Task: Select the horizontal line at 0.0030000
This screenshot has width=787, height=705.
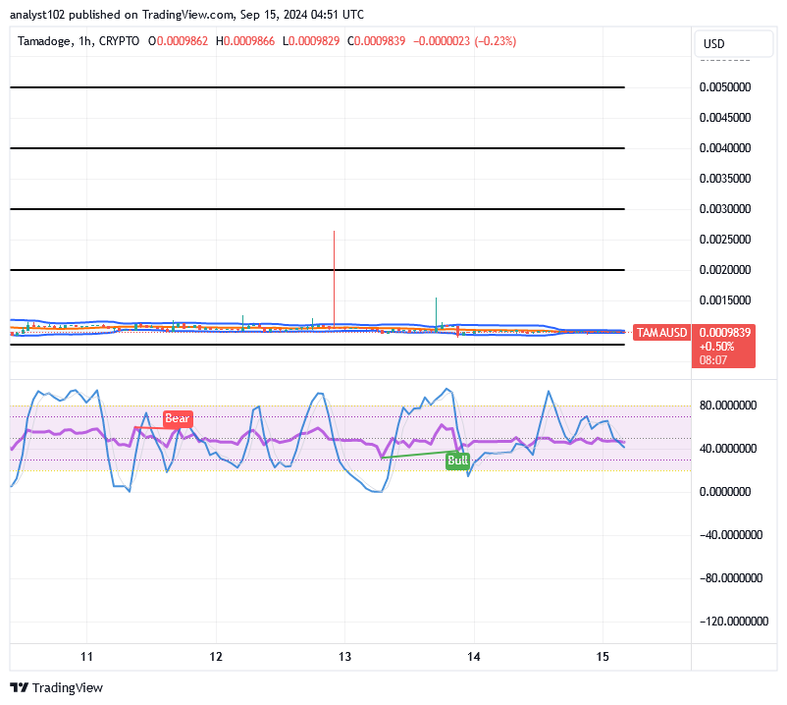Action: pyautogui.click(x=317, y=209)
